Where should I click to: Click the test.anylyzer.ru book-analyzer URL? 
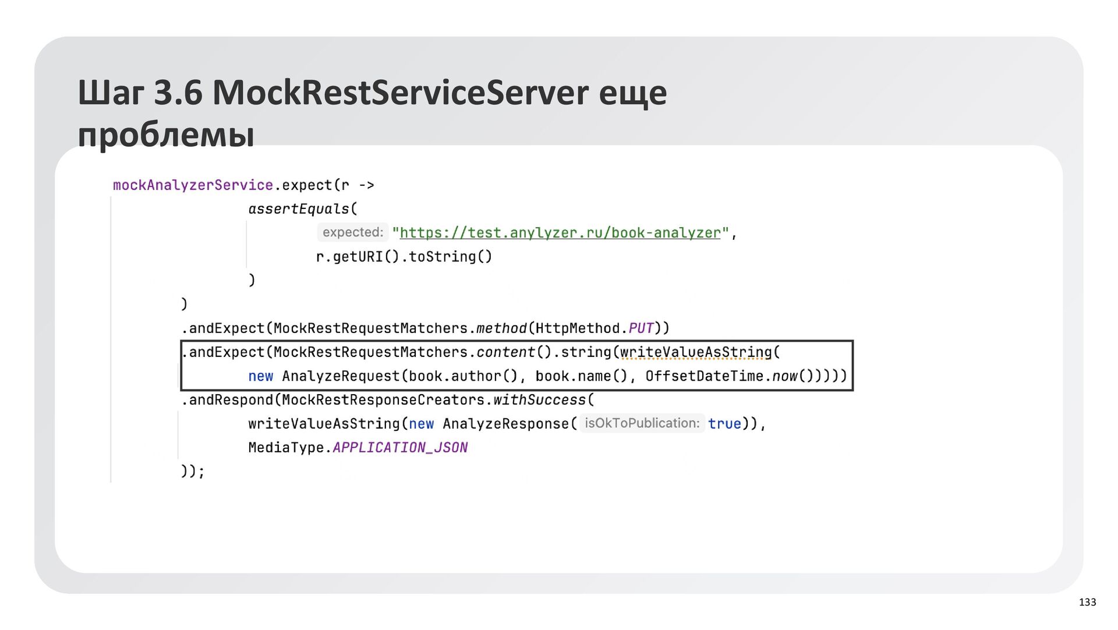point(560,233)
